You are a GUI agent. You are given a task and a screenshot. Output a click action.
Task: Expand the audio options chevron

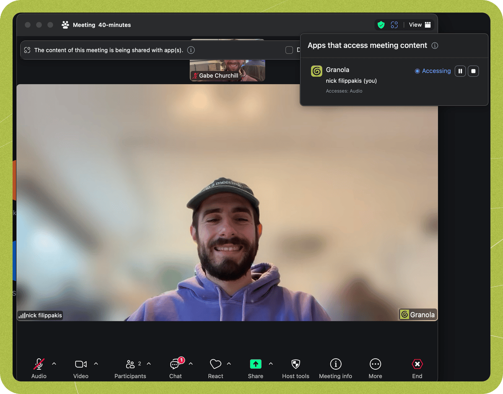[54, 364]
